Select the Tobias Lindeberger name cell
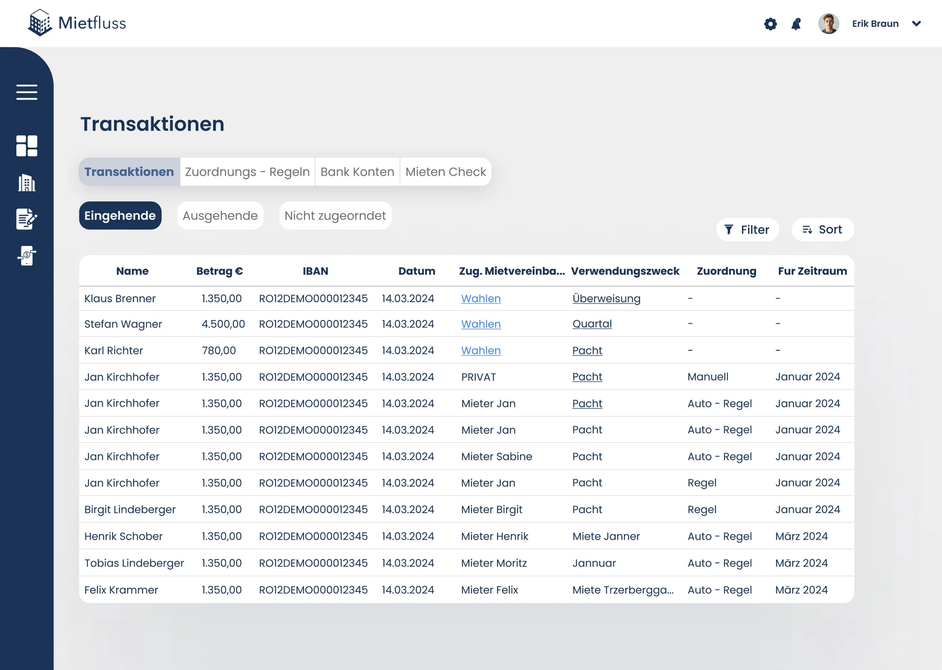 (134, 563)
